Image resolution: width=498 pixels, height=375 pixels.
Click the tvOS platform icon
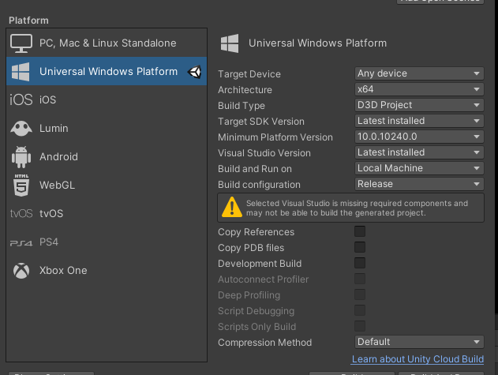point(21,214)
